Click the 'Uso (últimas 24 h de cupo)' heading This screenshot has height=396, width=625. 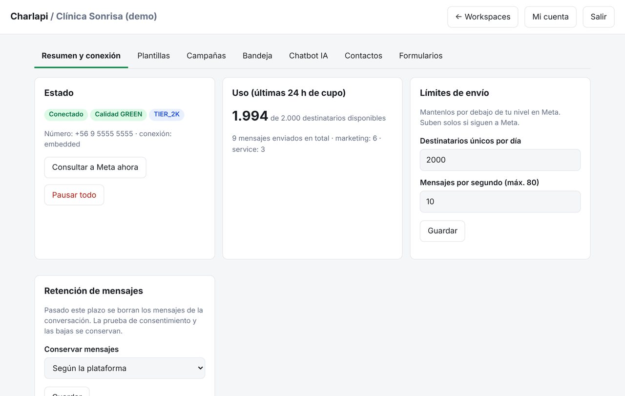(x=289, y=93)
